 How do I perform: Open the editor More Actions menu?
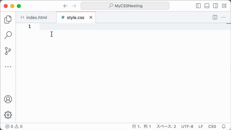(223, 17)
